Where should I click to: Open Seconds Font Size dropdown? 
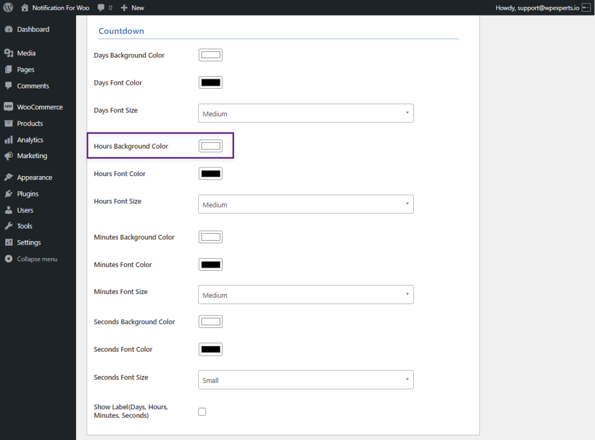tap(306, 380)
